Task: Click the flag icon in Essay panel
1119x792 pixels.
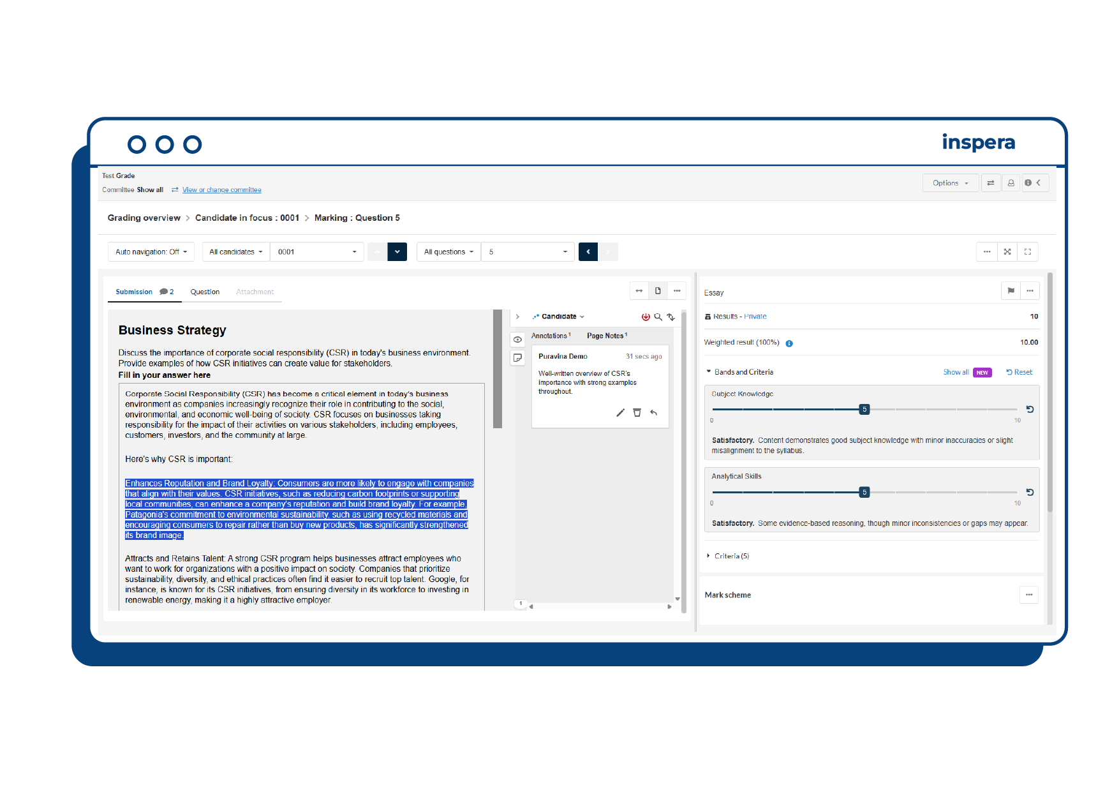Action: tap(1011, 290)
